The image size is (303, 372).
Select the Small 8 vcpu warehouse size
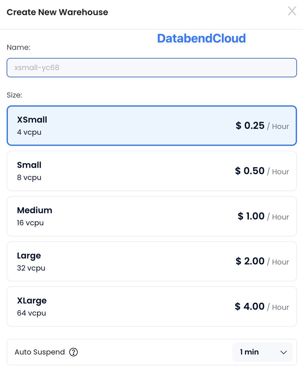tap(151, 171)
